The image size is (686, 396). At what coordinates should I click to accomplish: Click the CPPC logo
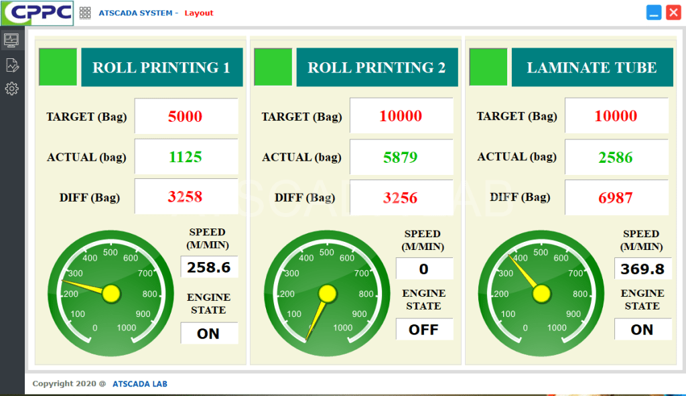click(x=37, y=13)
